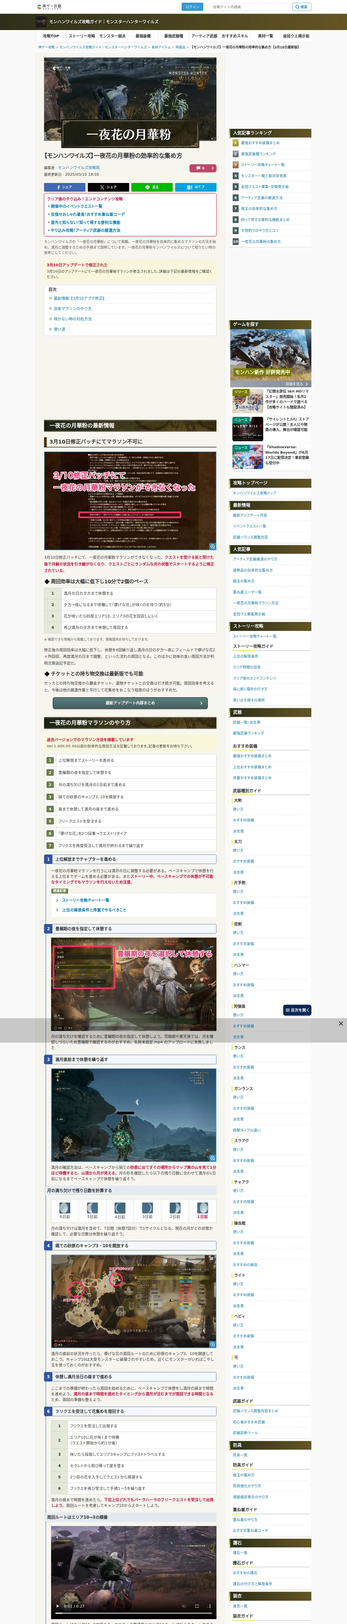This screenshot has width=347, height=1624.
Task: Open editor link モンハンワイルズ攻略班
Action: [79, 168]
